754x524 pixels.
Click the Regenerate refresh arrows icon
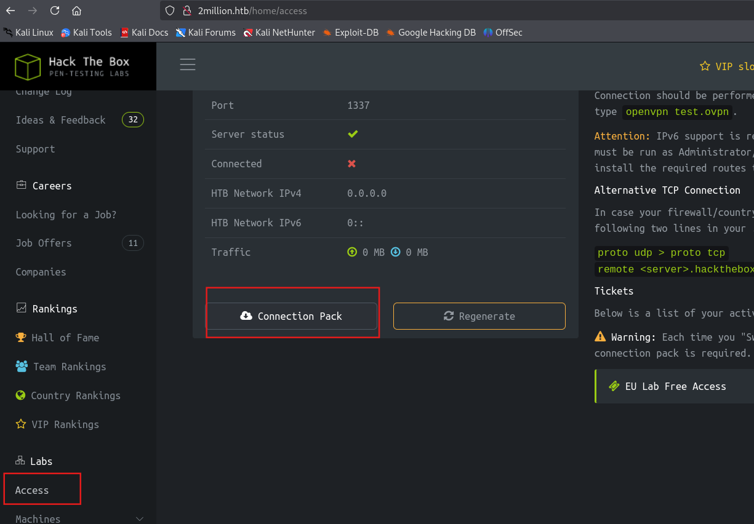coord(449,316)
